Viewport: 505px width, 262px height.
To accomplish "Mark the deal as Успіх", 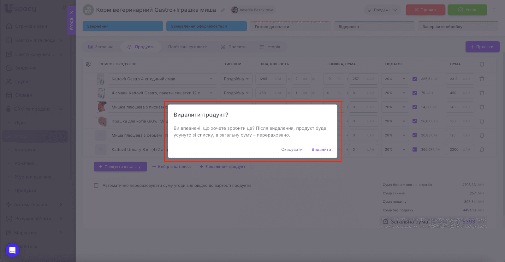I will (x=467, y=10).
